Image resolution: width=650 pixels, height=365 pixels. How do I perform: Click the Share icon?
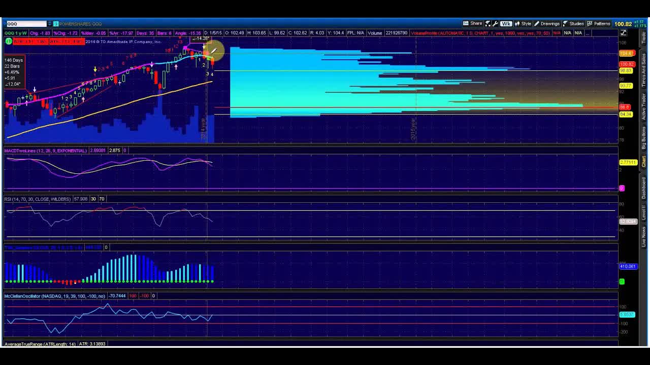tap(466, 24)
